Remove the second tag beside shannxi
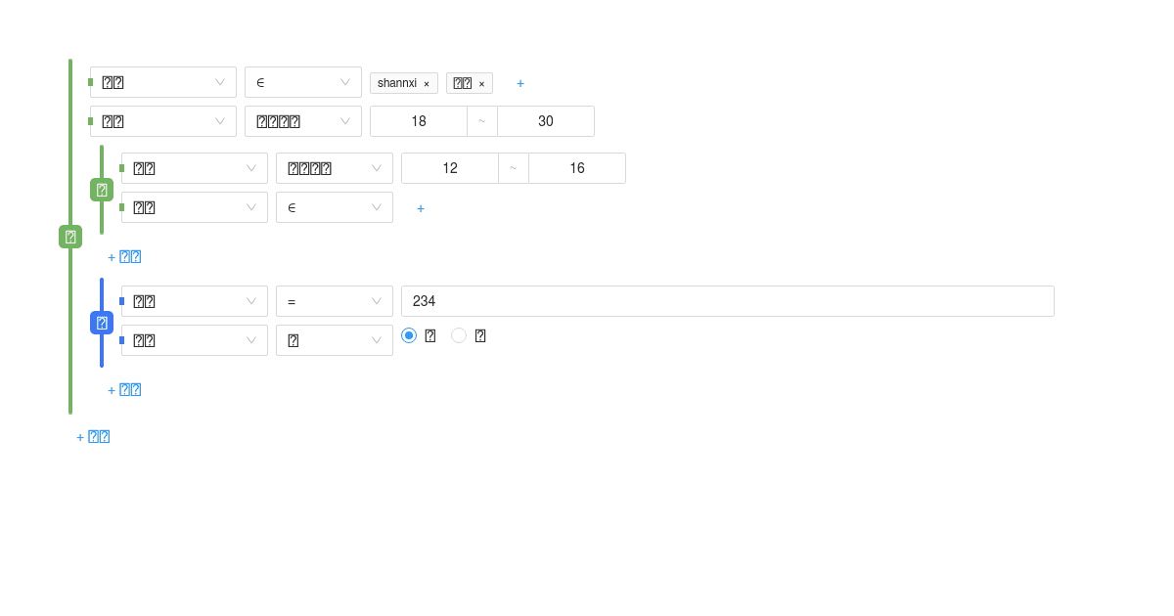This screenshot has width=1174, height=616. [x=482, y=83]
